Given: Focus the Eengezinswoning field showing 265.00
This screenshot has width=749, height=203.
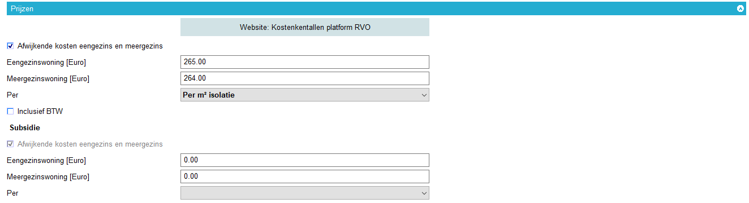Looking at the screenshot, I should [305, 62].
